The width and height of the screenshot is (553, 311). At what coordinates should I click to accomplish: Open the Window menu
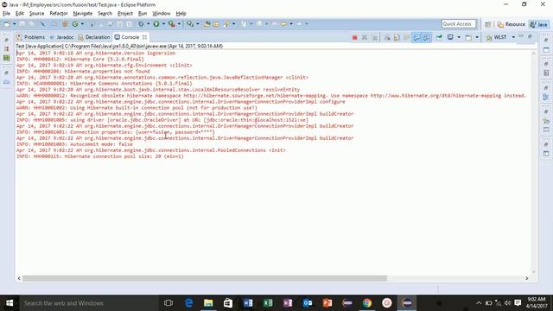(x=162, y=14)
